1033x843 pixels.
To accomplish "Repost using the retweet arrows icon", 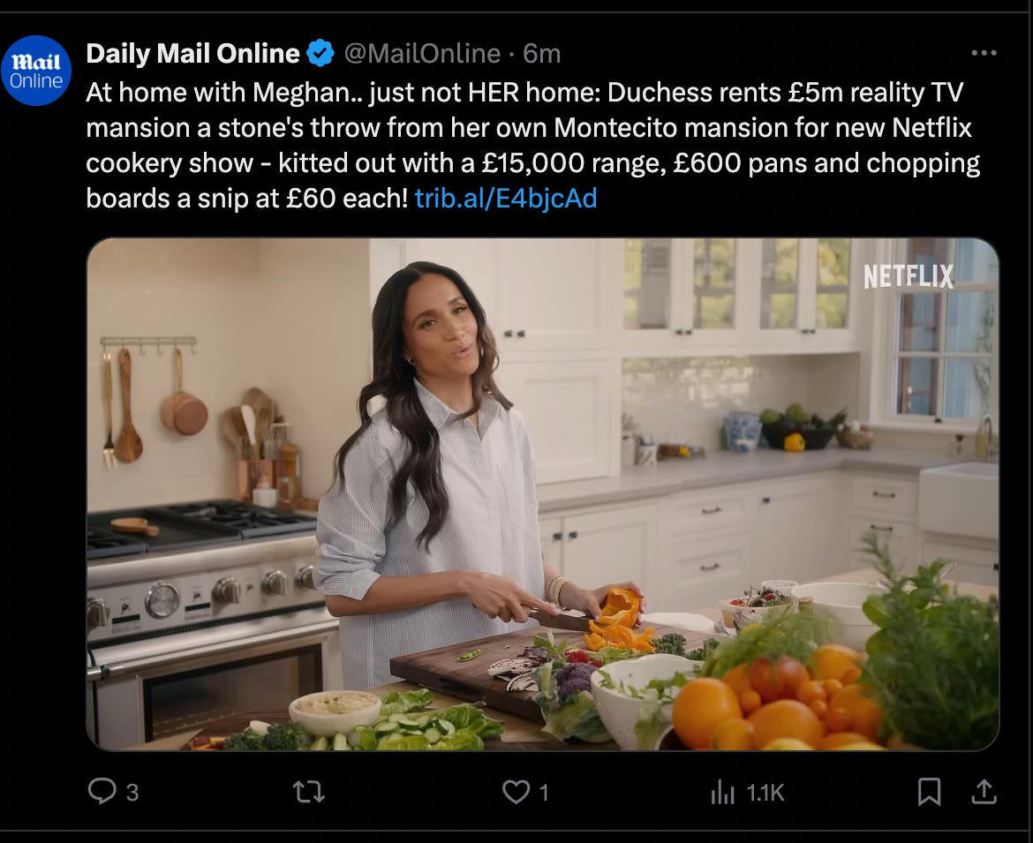I will tap(308, 792).
